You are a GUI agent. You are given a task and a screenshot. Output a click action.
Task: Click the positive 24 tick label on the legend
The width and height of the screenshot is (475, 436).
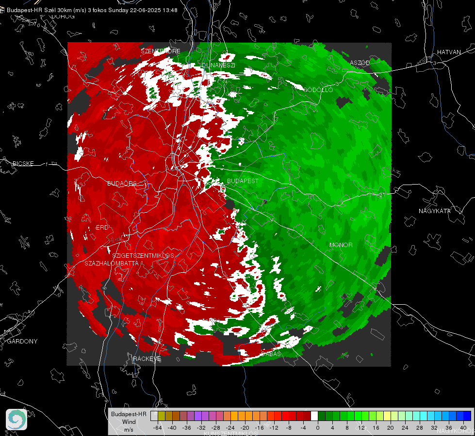[x=405, y=428]
